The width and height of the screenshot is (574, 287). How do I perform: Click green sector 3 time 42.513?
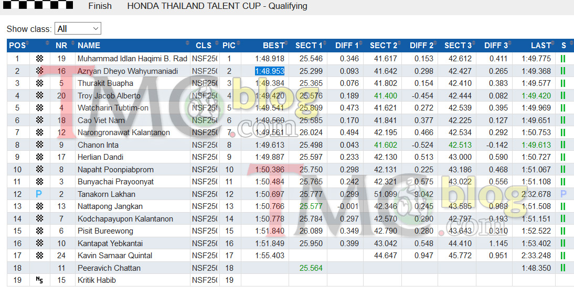click(x=460, y=145)
